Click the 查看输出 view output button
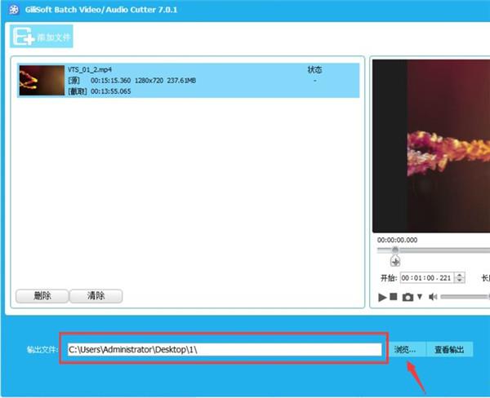The image size is (490, 398). coord(449,349)
